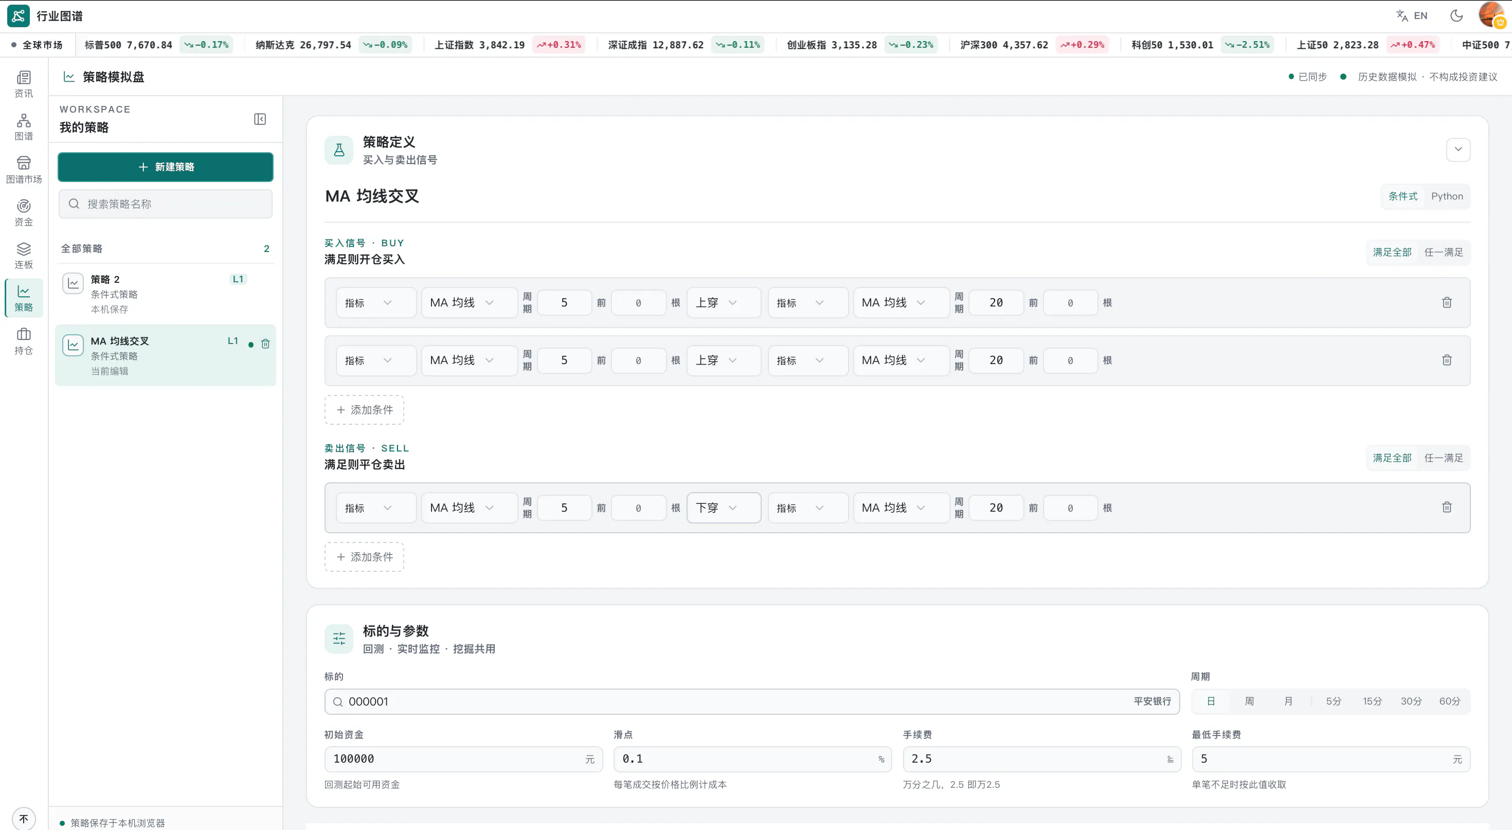The image size is (1512, 830).
Task: Toggle dark mode with the moon icon
Action: (x=1456, y=16)
